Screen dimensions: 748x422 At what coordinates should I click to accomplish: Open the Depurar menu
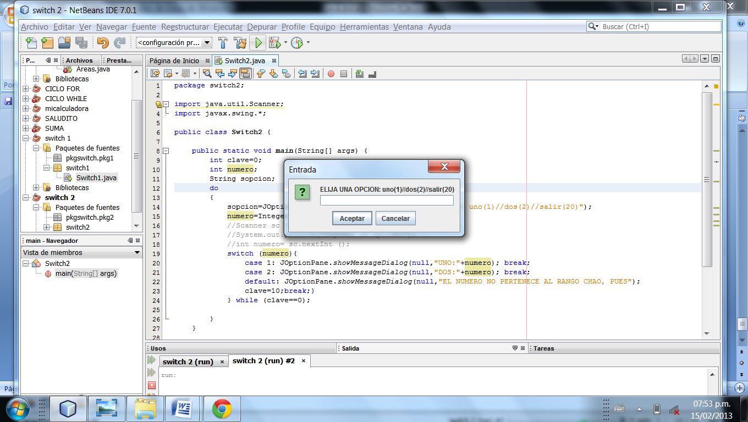click(262, 26)
